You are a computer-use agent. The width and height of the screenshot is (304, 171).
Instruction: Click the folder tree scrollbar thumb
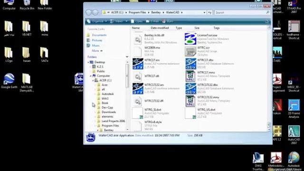click(x=127, y=76)
